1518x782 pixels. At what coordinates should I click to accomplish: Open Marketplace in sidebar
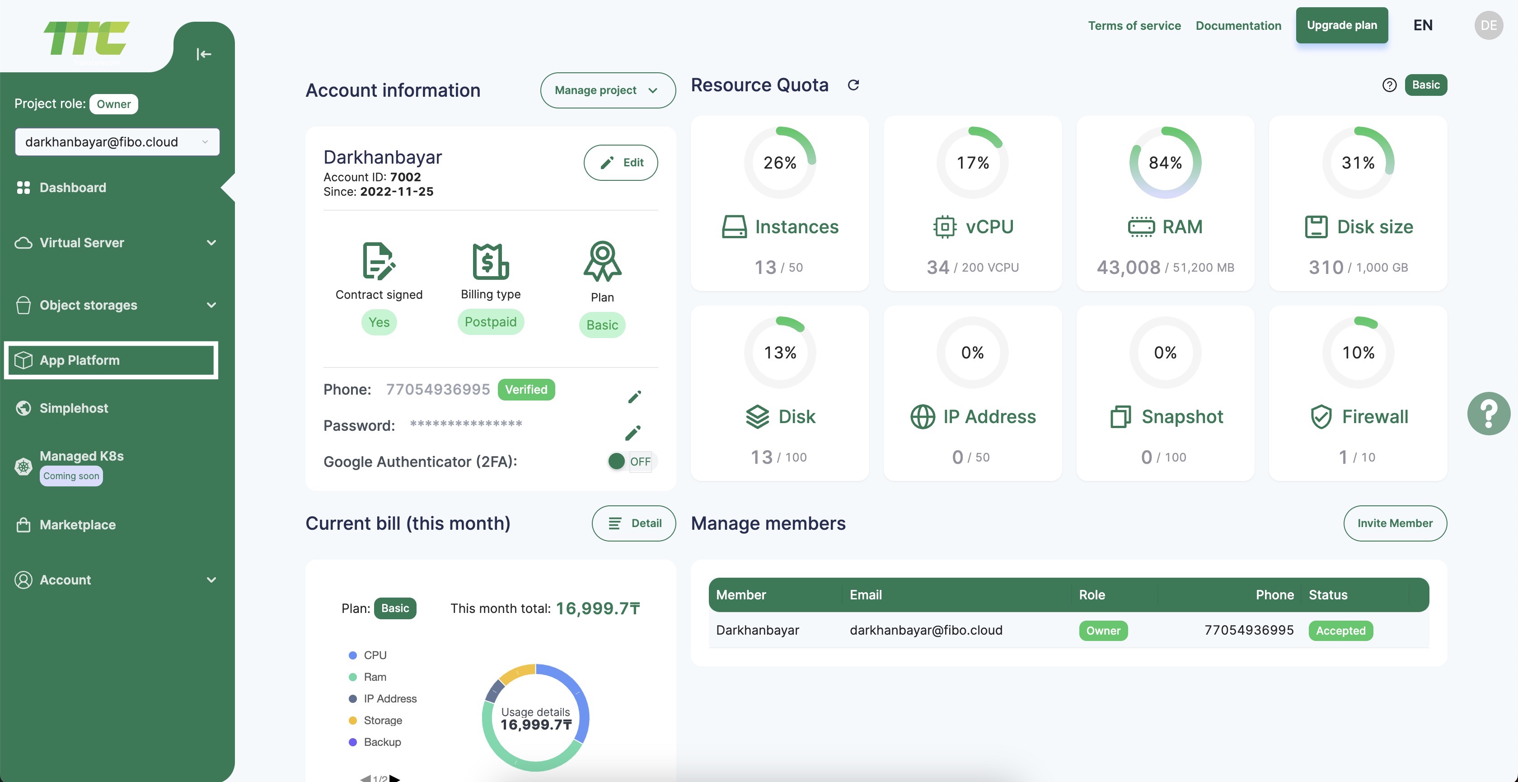point(77,524)
